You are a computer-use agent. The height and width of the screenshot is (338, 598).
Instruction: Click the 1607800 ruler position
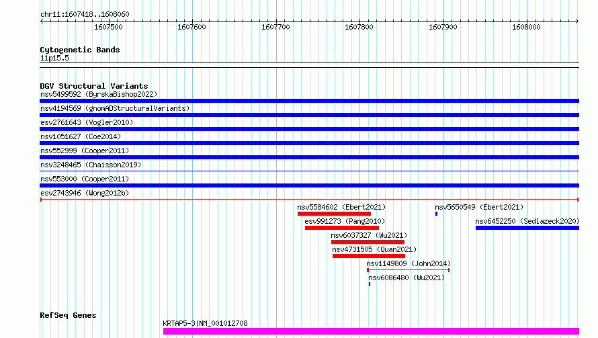359,27
